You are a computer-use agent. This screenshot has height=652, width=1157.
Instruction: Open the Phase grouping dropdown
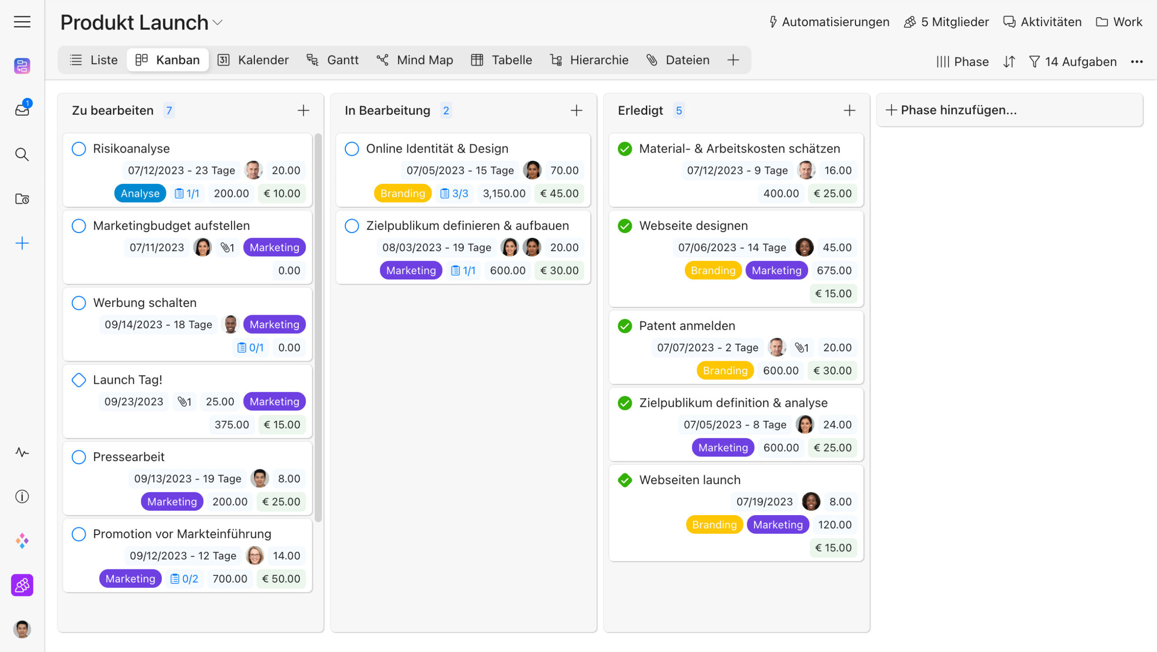[963, 61]
